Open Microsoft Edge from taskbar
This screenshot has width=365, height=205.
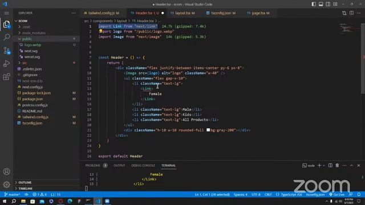(70, 201)
